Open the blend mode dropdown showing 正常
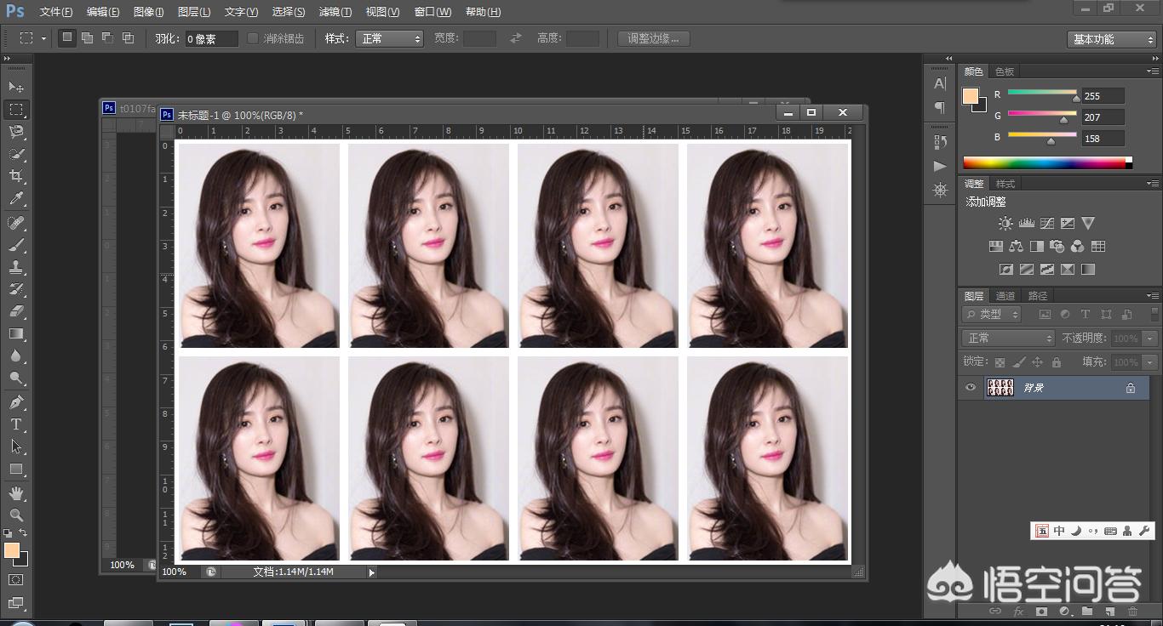The image size is (1163, 626). click(x=1007, y=338)
